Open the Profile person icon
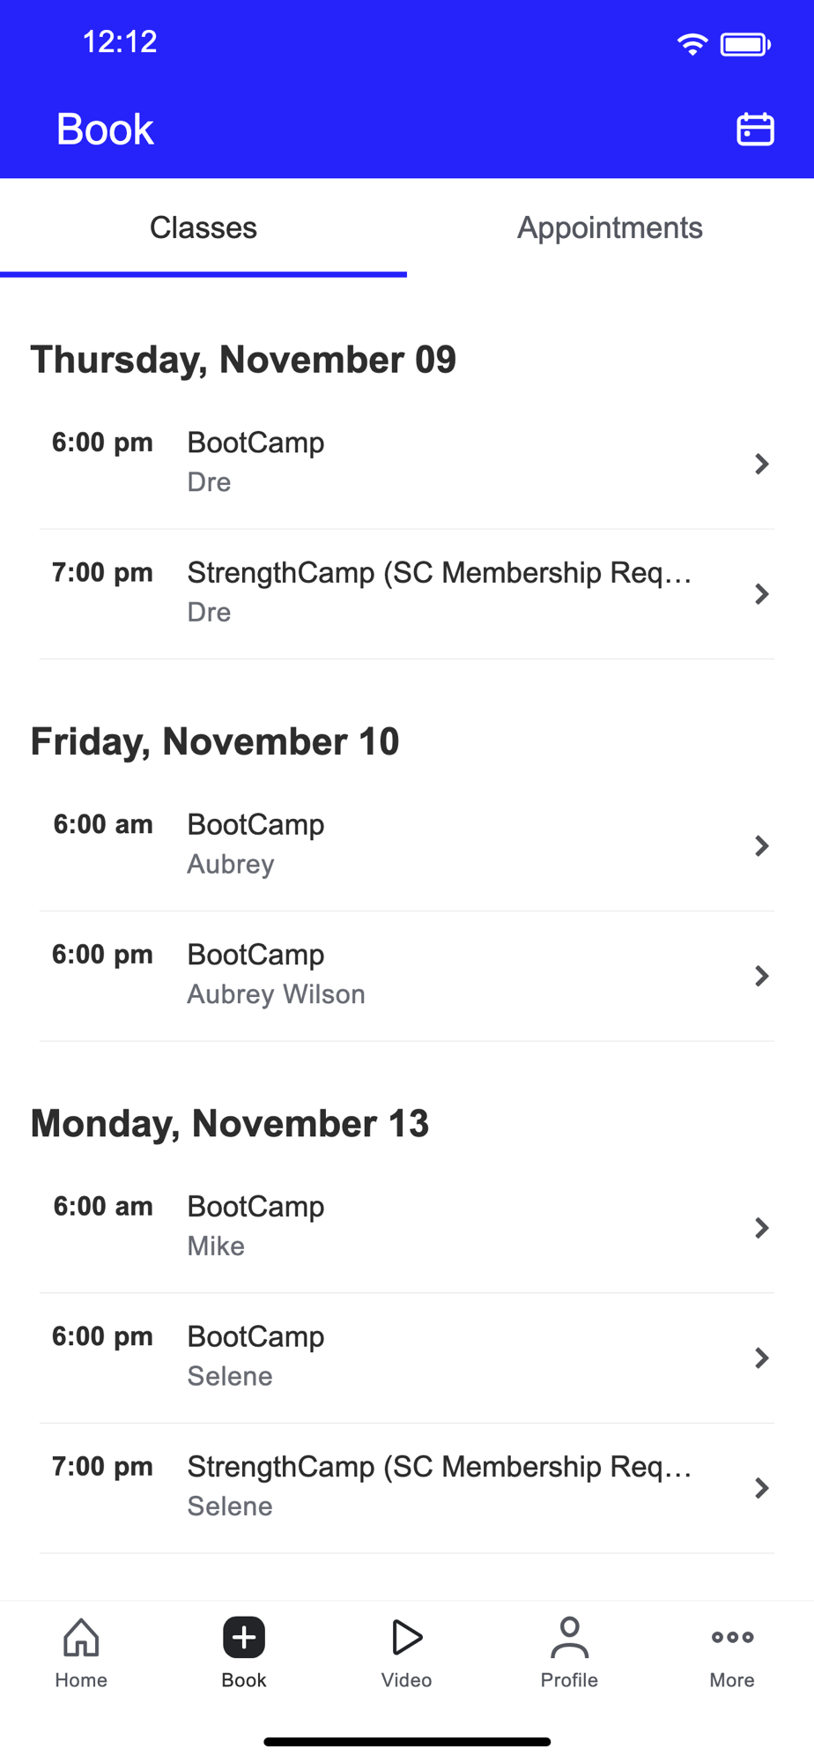814x1763 pixels. pos(569,1638)
